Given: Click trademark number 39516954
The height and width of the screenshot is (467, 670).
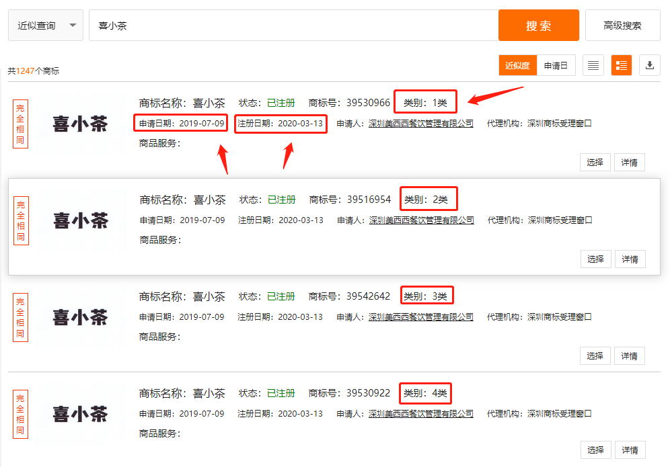Looking at the screenshot, I should pyautogui.click(x=369, y=200).
